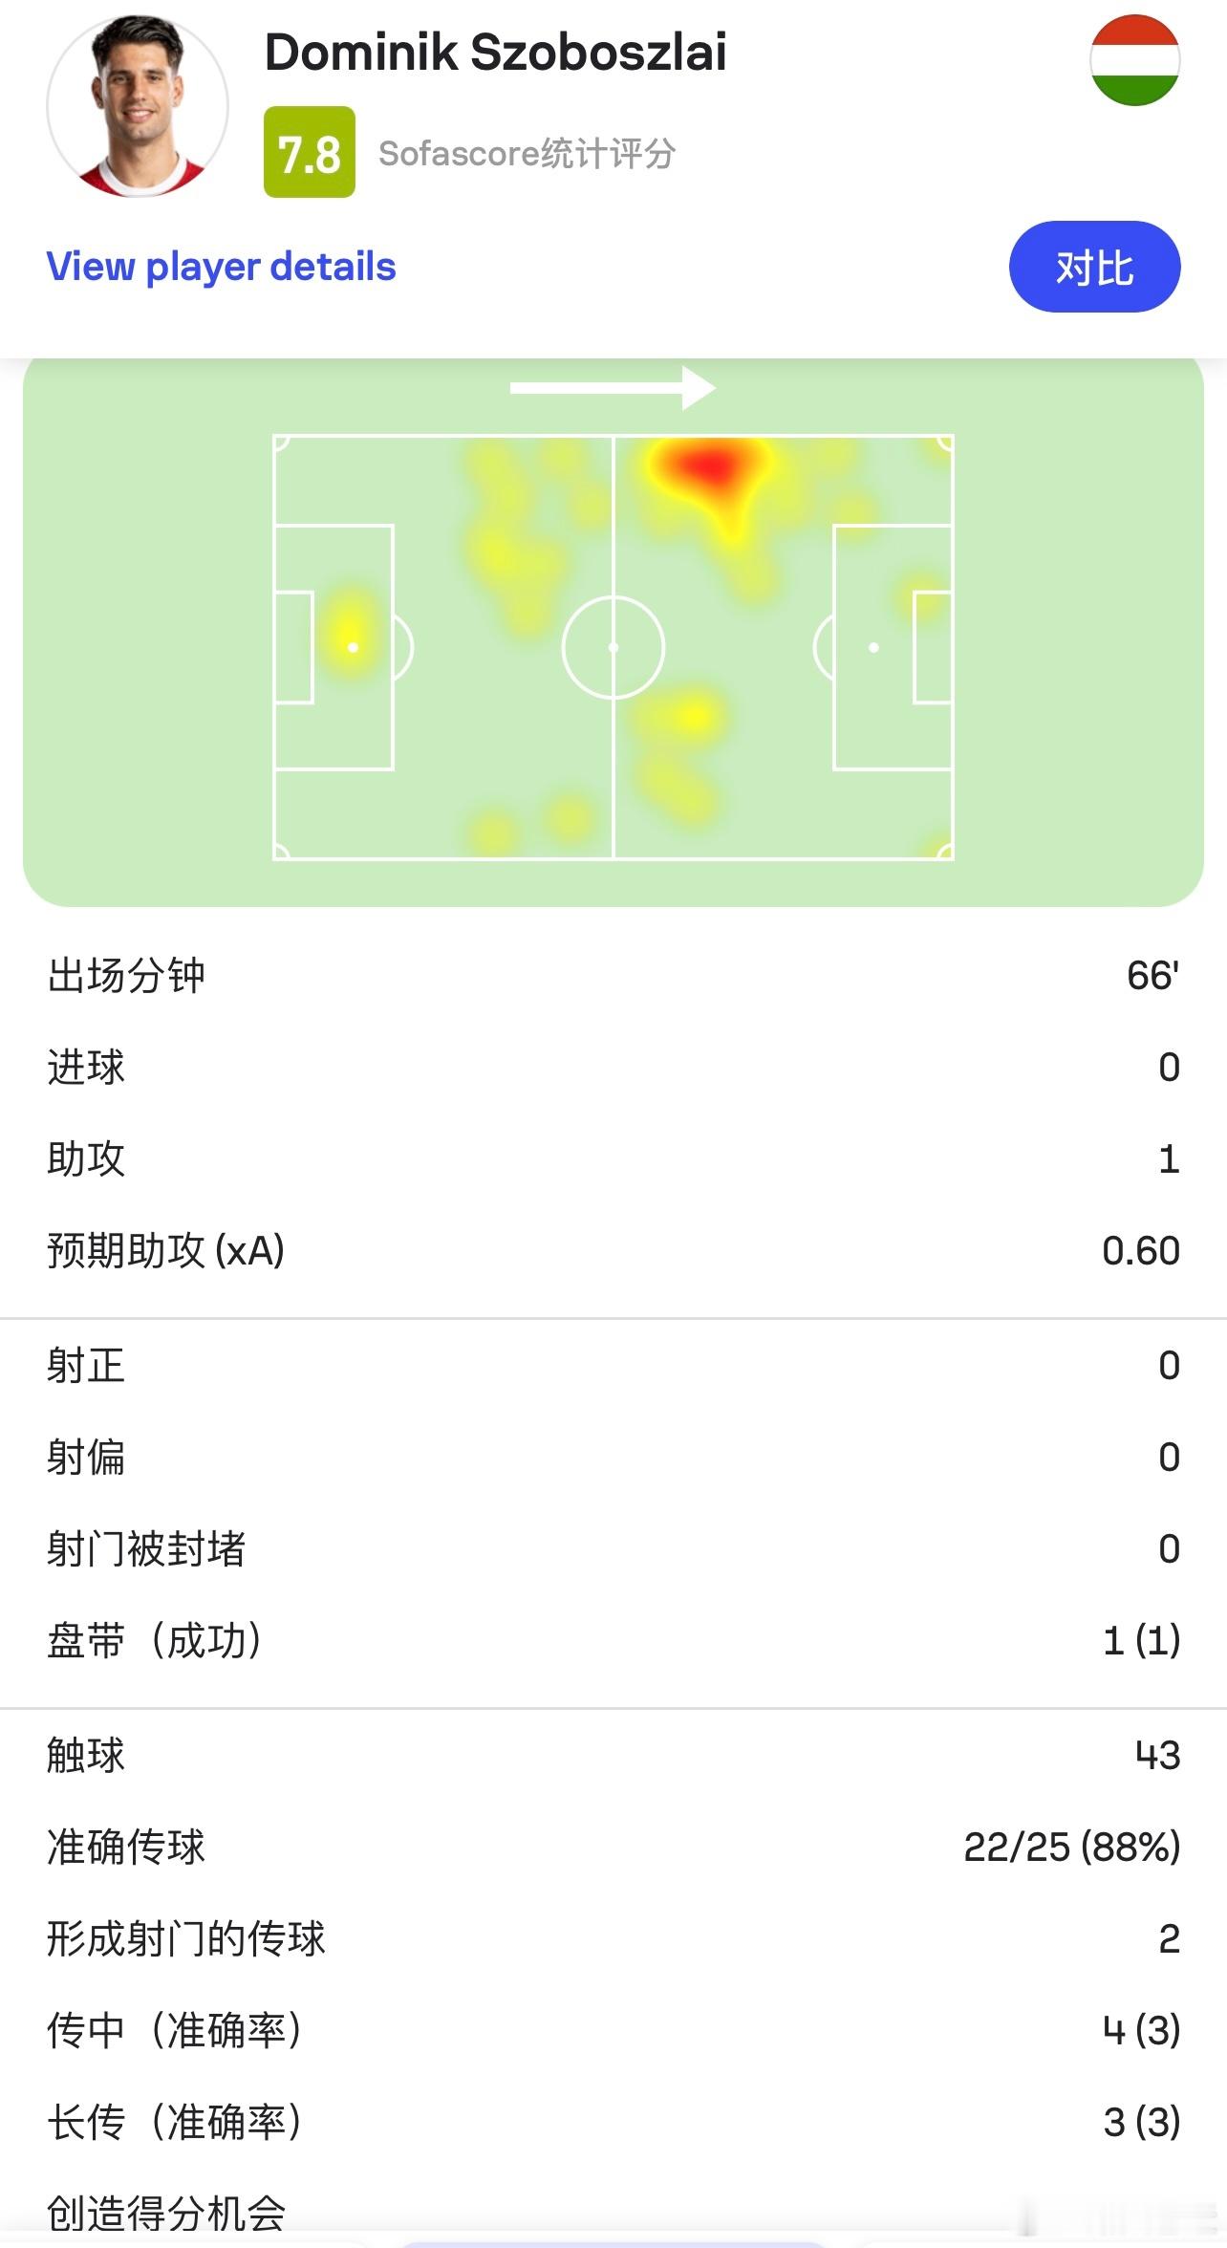This screenshot has height=2248, width=1227.
Task: Tap the green 7.8 rating badge
Action: pos(310,152)
